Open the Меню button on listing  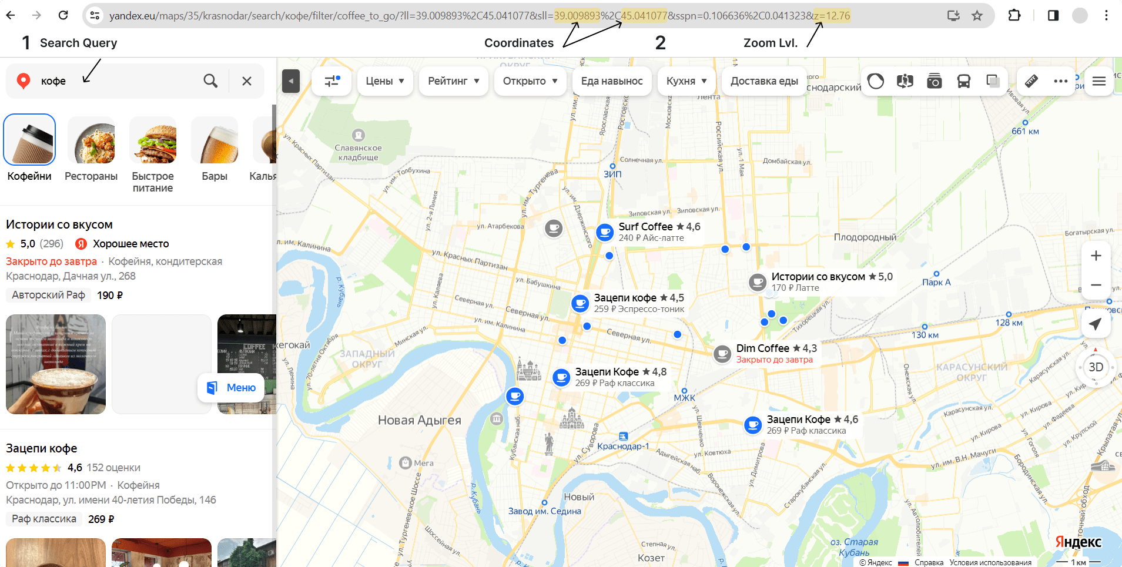pos(232,388)
